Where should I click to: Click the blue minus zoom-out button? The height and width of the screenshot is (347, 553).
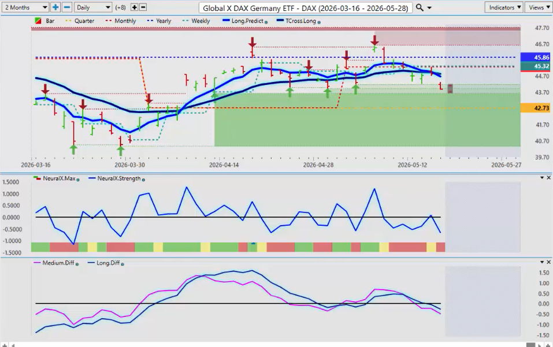tap(67, 7)
